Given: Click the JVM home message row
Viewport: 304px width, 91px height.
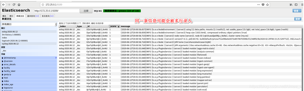Looking at the screenshot, I should (x=180, y=42).
